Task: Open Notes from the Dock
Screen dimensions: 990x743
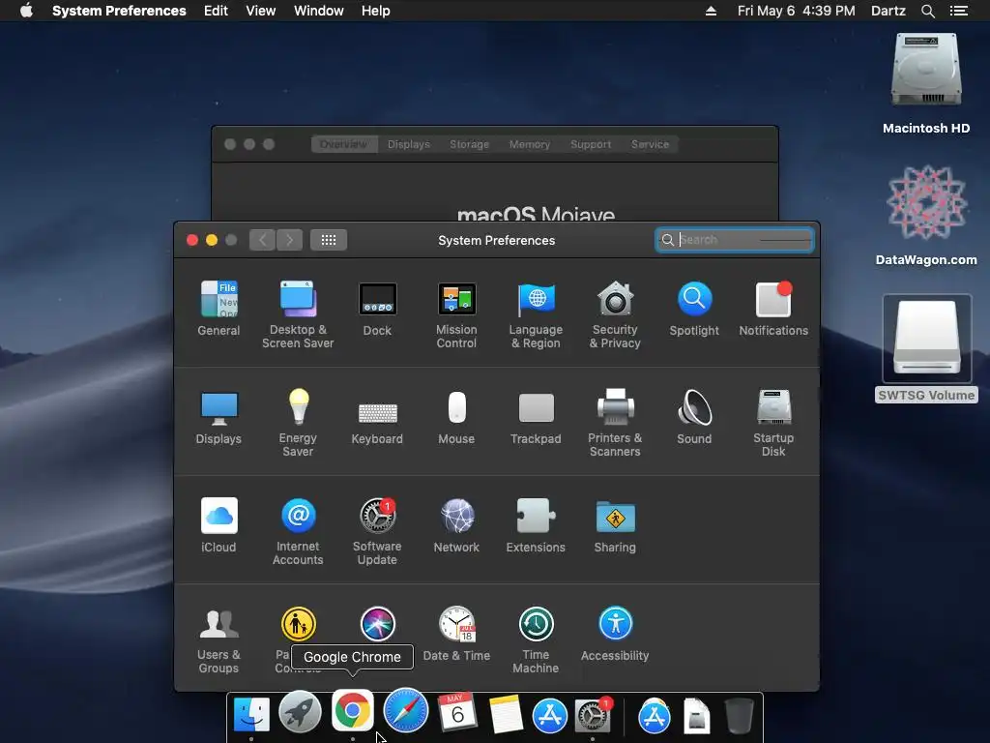Action: (x=505, y=714)
